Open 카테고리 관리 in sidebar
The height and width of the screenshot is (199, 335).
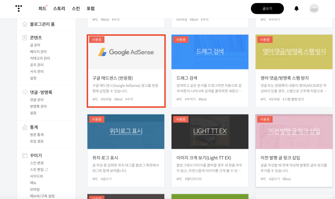click(x=40, y=58)
